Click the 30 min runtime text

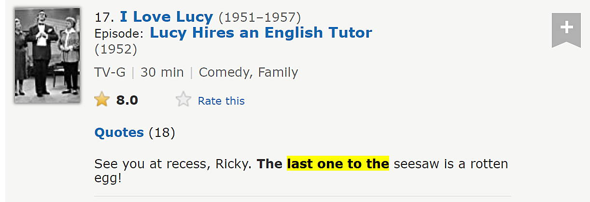coord(162,72)
